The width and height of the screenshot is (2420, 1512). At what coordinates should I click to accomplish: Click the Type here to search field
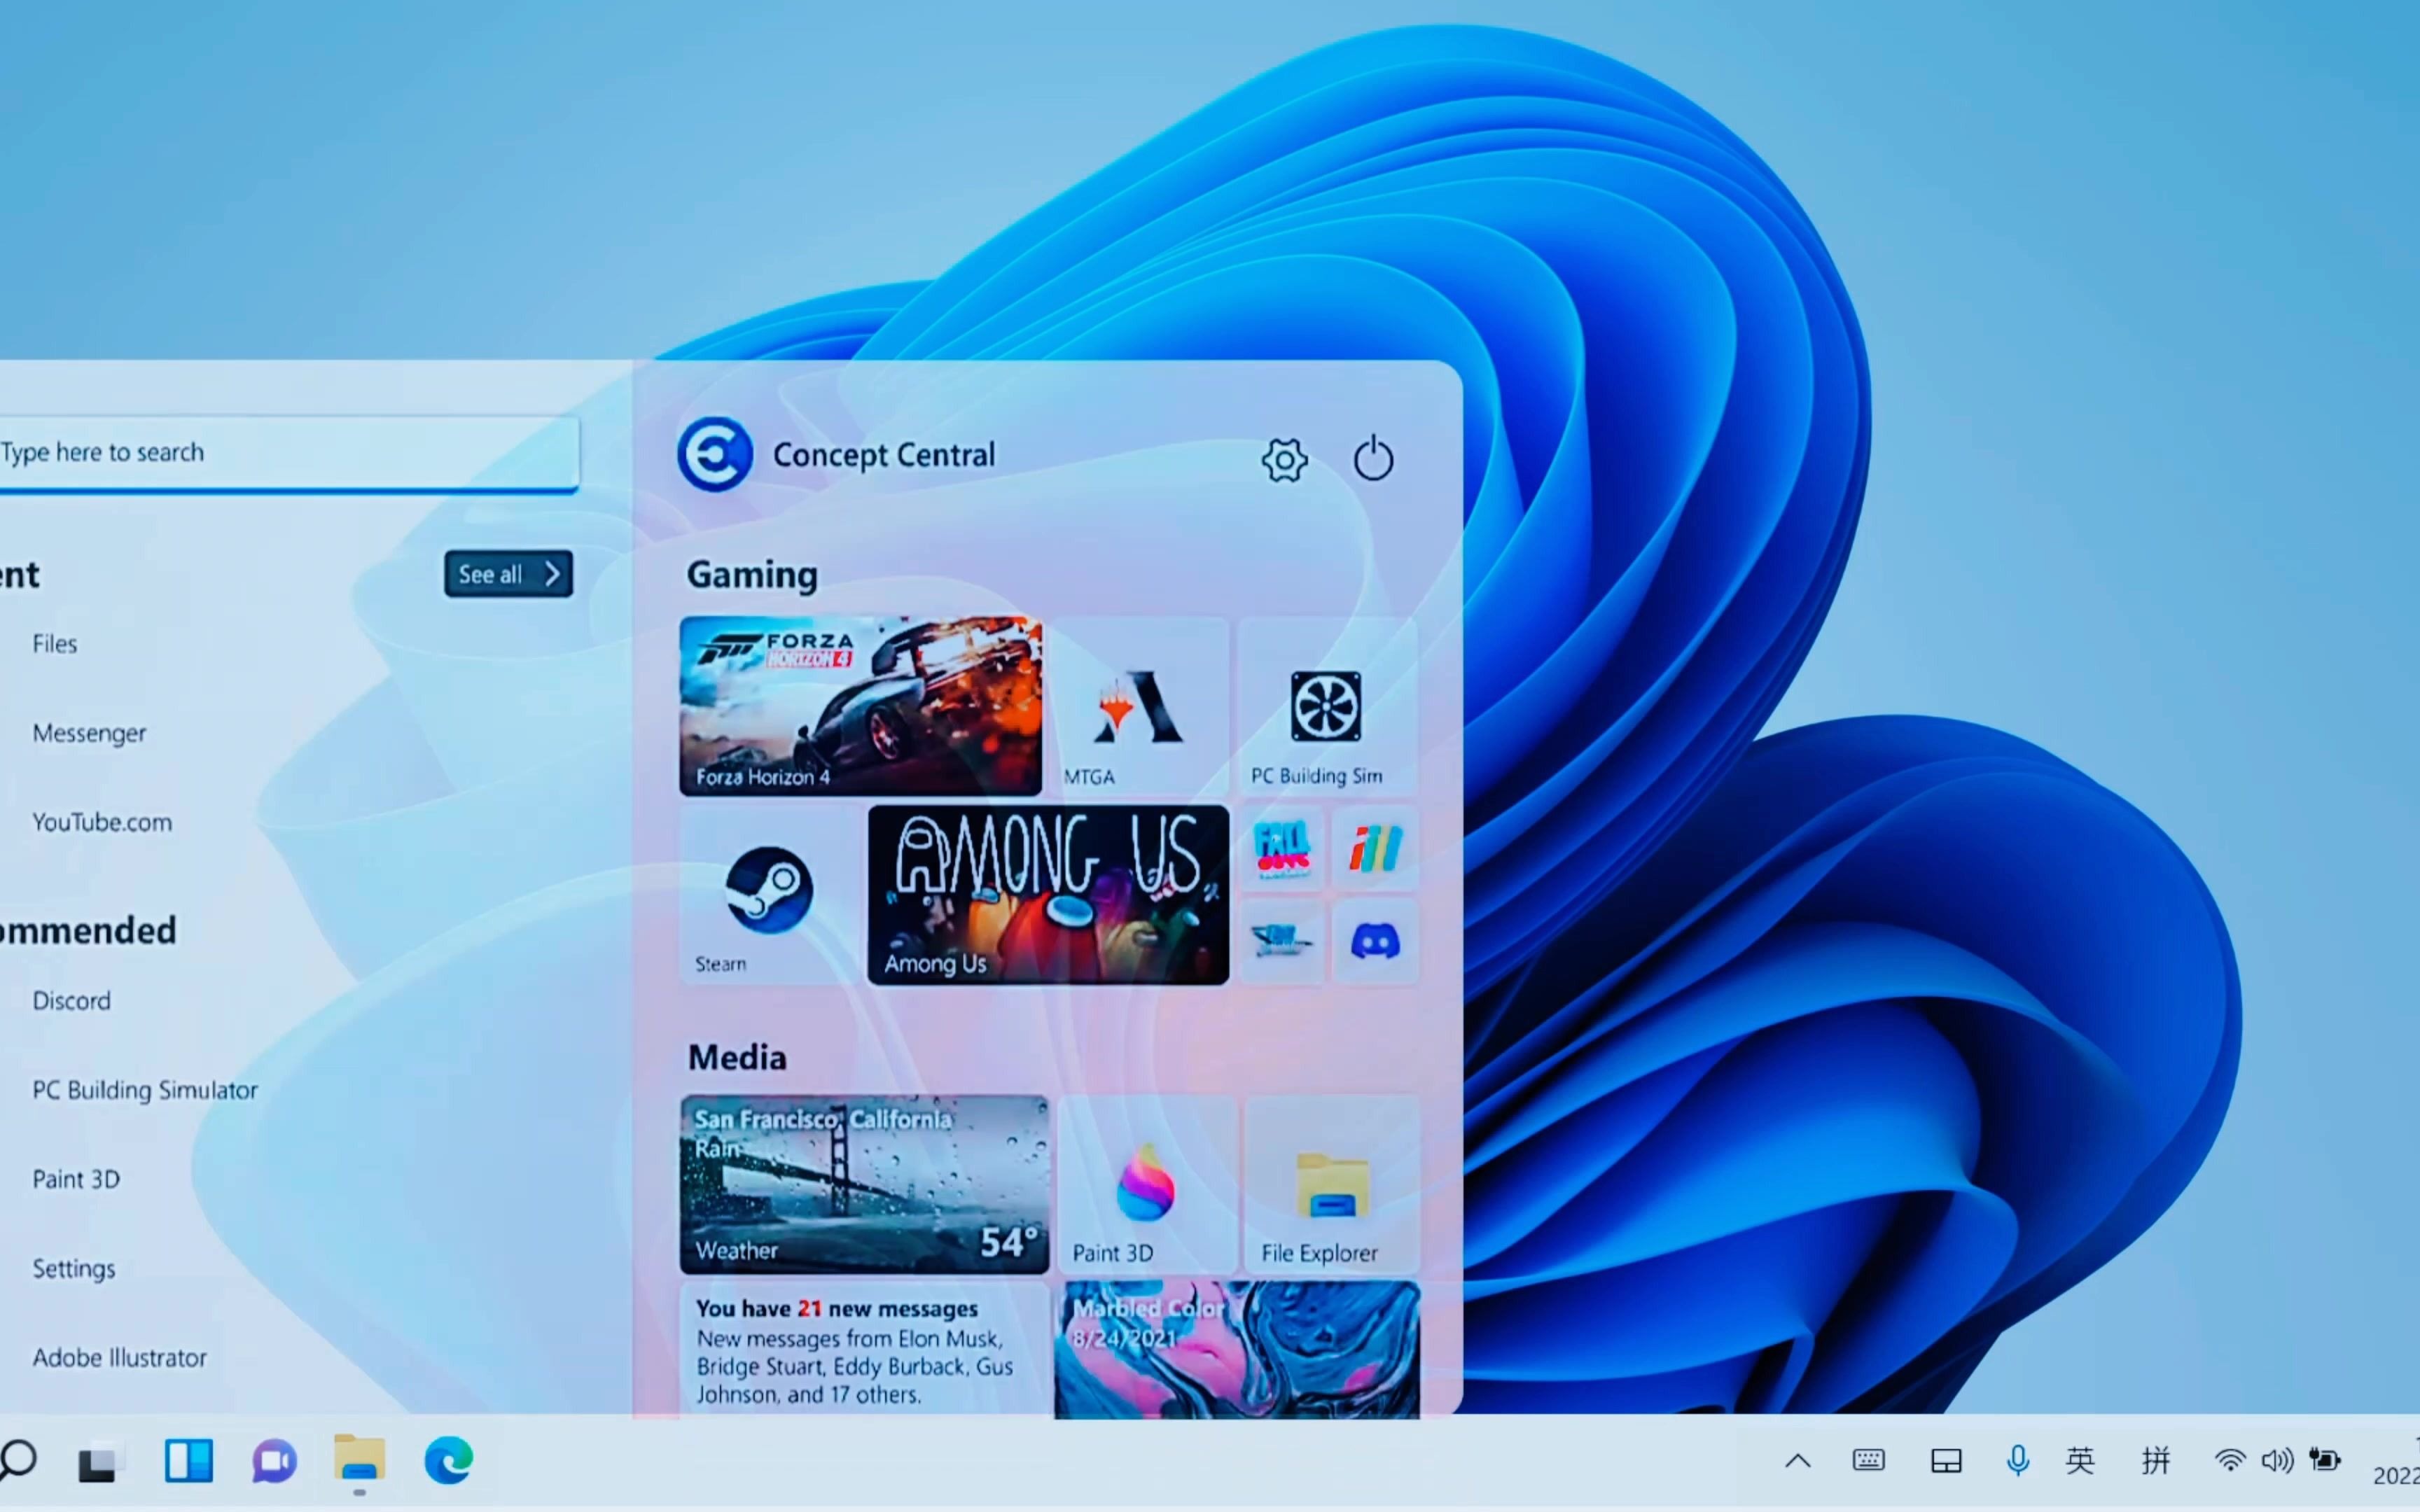(x=289, y=453)
